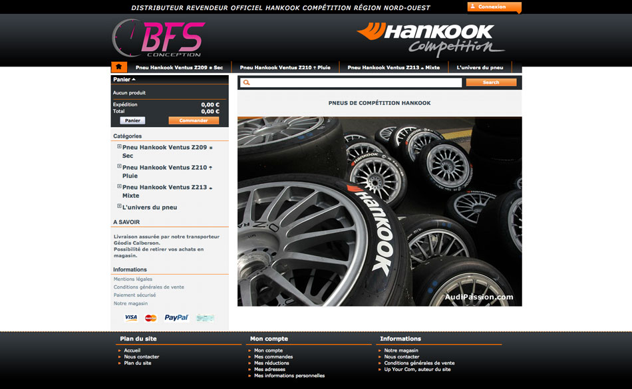Click the BFS Conception logo

[159, 39]
